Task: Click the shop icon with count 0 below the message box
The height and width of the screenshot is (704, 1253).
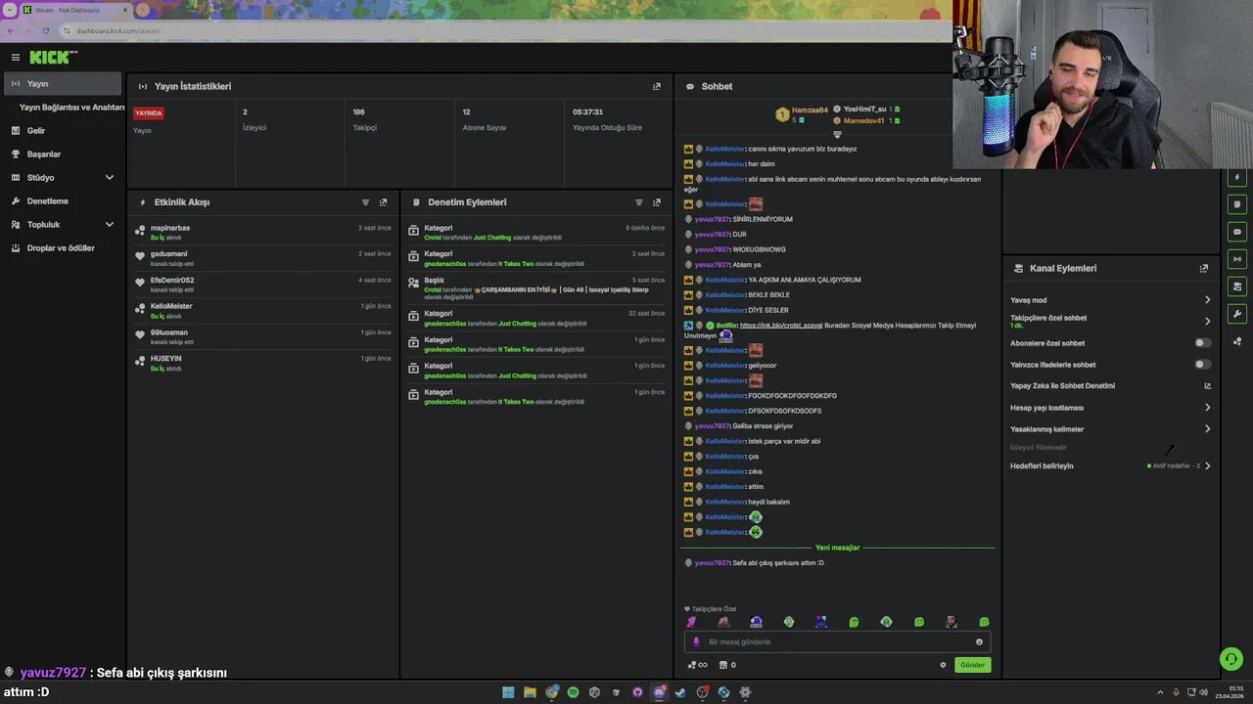Action: pos(727,665)
